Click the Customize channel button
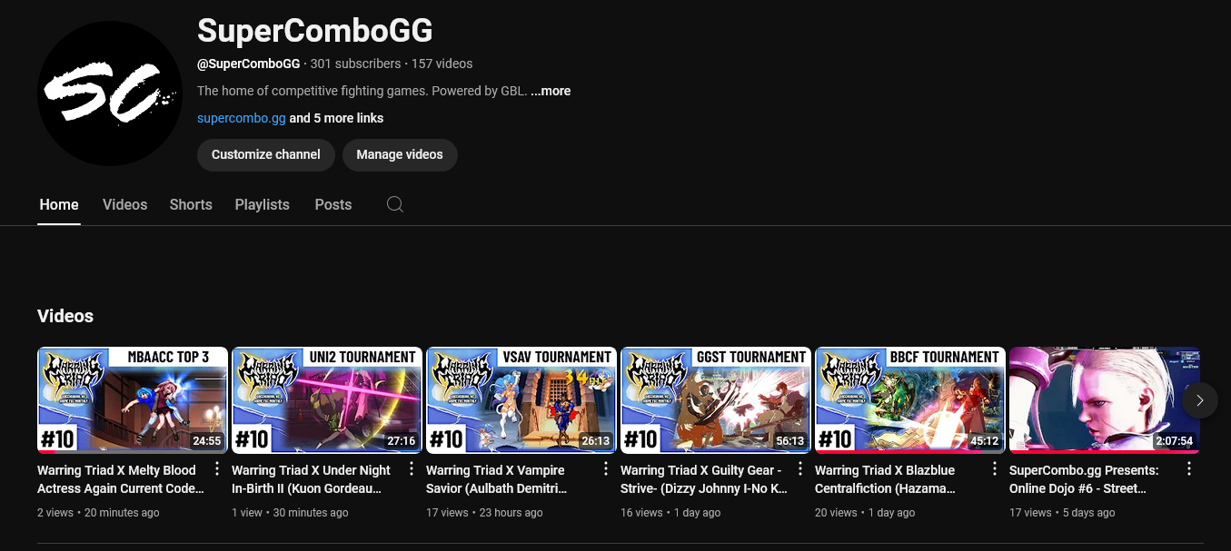The image size is (1231, 551). point(265,154)
